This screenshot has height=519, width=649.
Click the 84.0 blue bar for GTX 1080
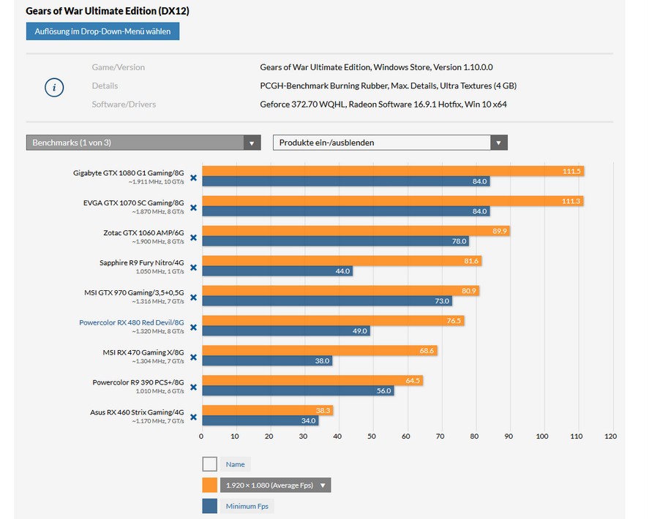[x=346, y=181]
